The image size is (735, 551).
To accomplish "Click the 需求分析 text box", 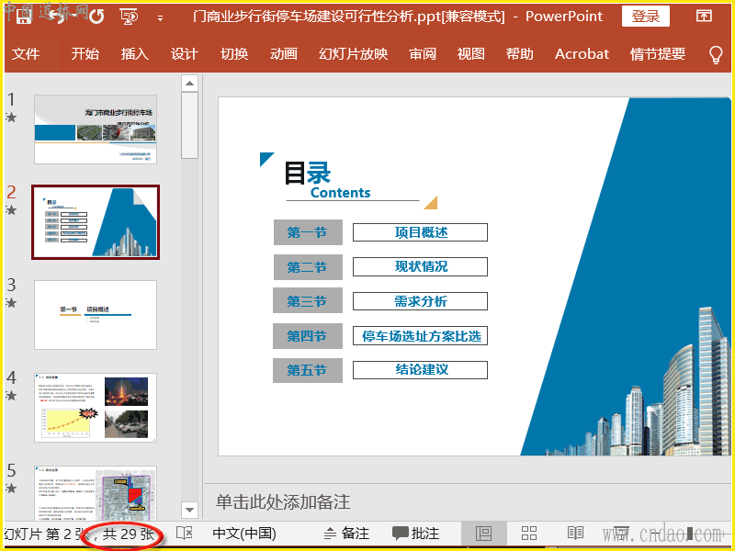I will 421,301.
